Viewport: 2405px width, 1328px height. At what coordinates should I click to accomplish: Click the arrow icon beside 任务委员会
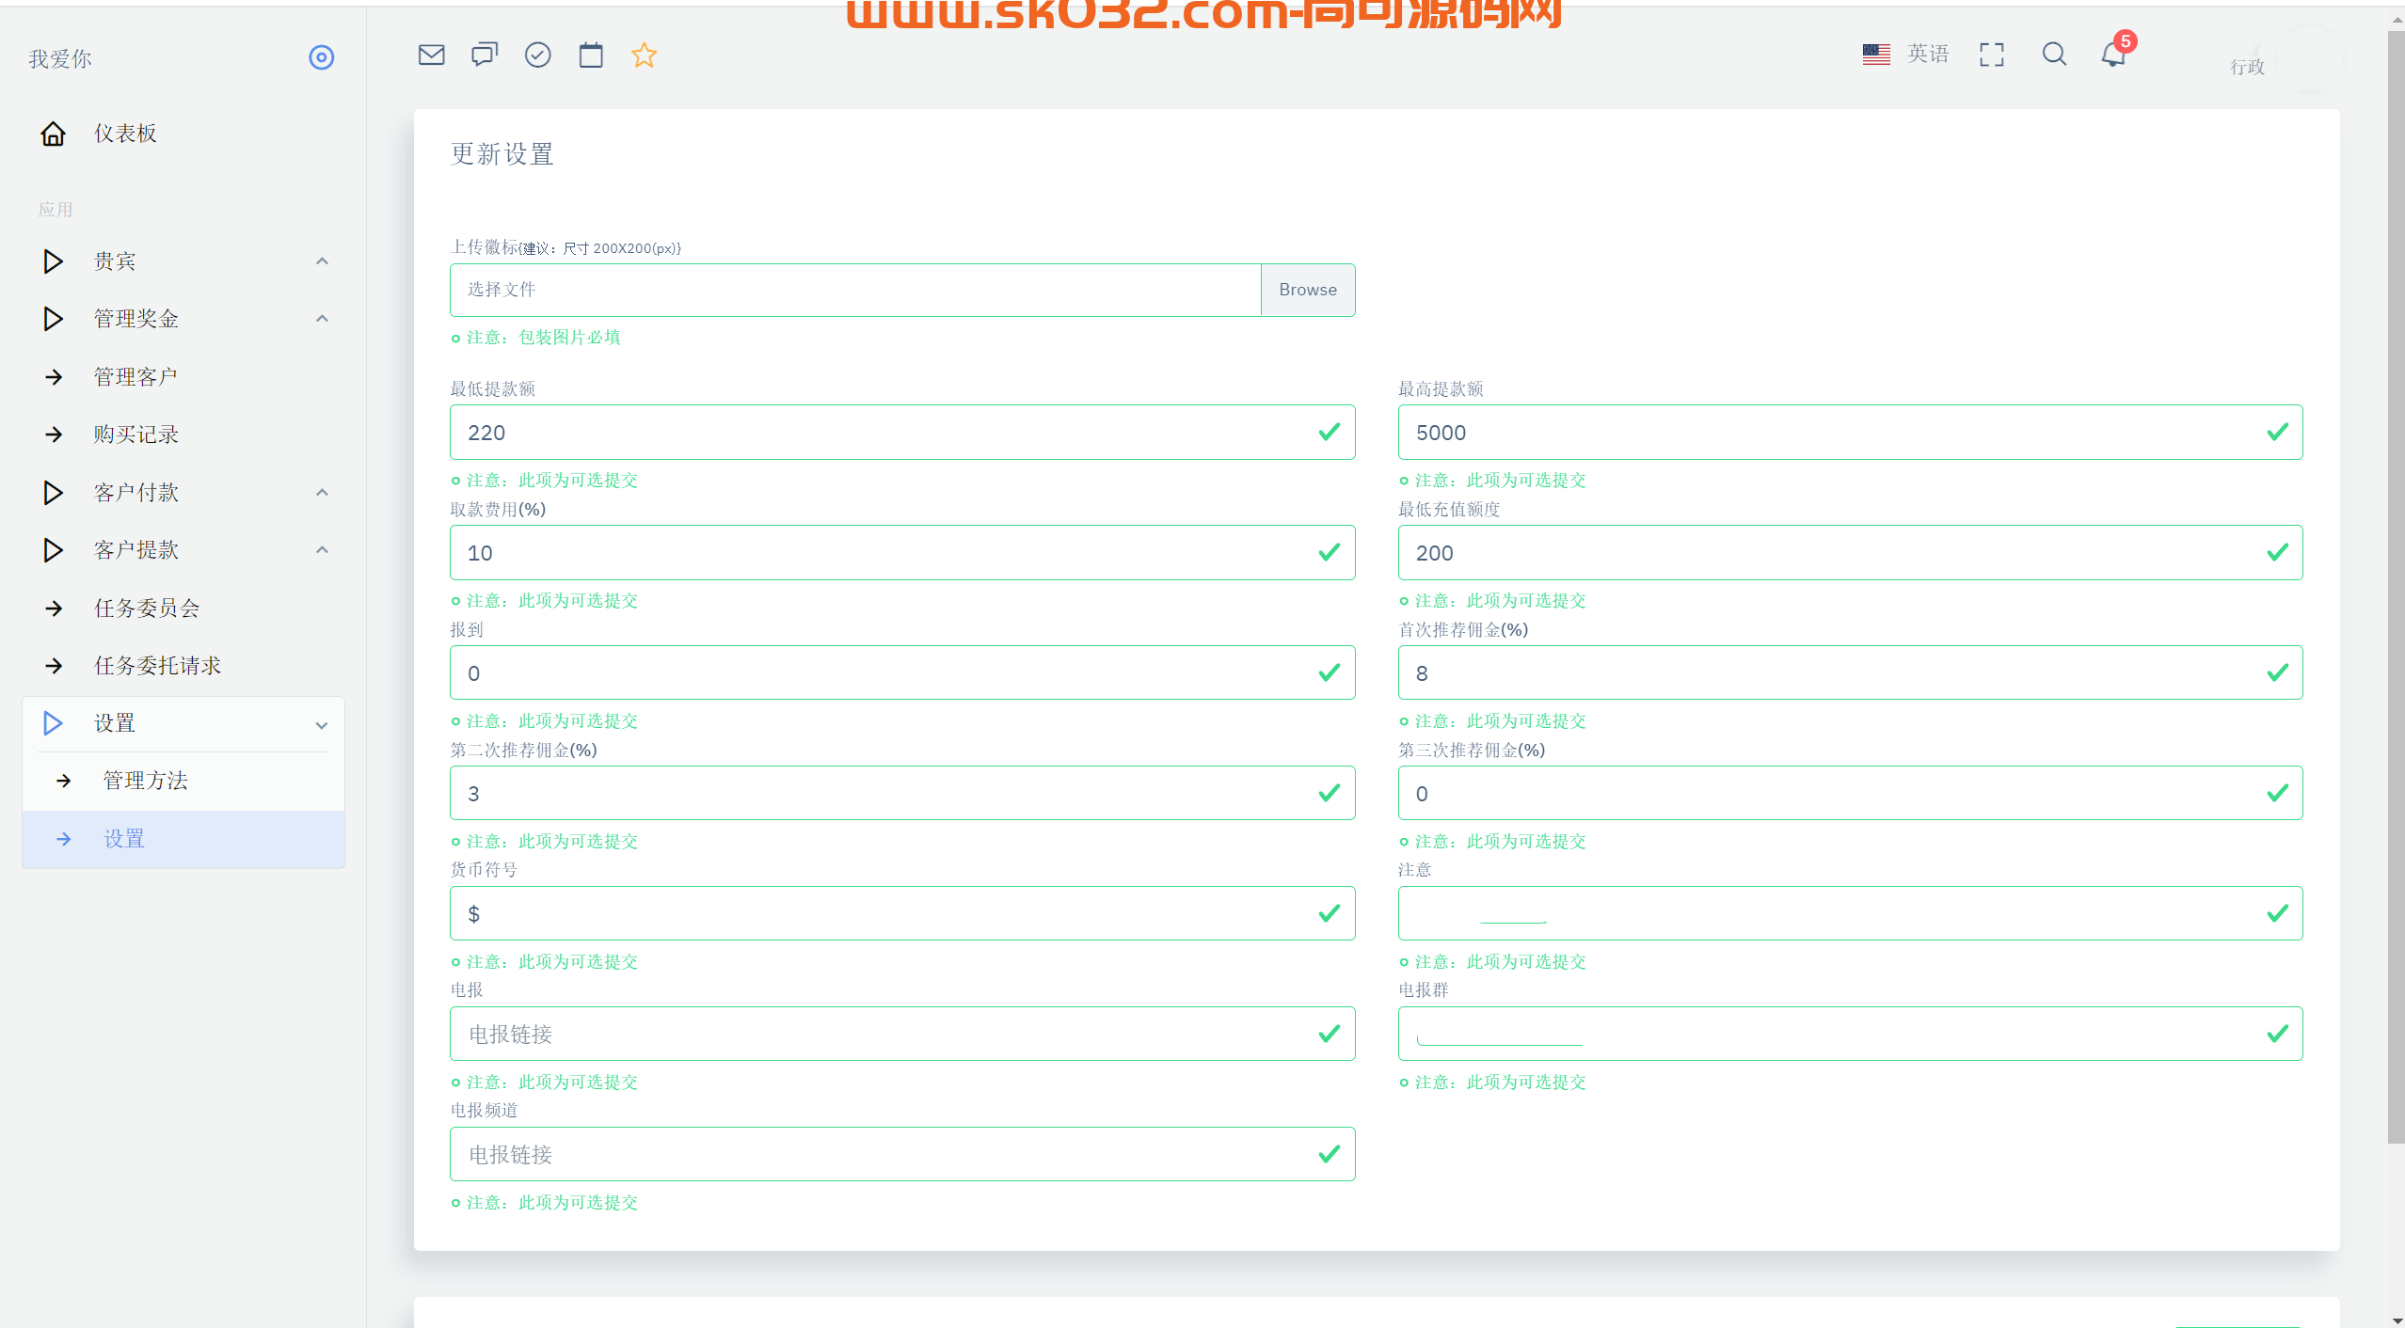click(x=54, y=609)
